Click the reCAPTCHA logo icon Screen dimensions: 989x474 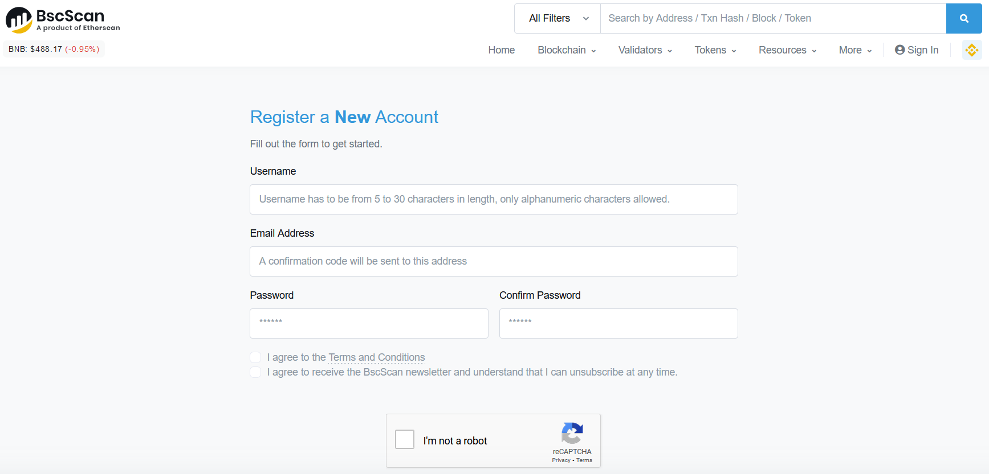(572, 433)
